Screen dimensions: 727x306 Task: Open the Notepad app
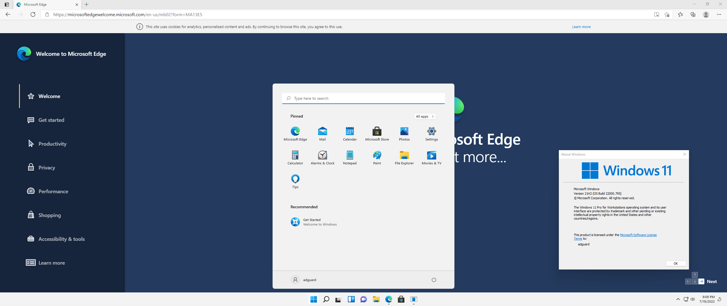350,158
